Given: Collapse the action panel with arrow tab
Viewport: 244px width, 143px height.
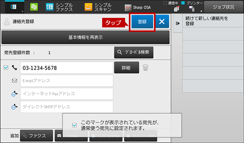Looking at the screenshot, I should point(178,24).
